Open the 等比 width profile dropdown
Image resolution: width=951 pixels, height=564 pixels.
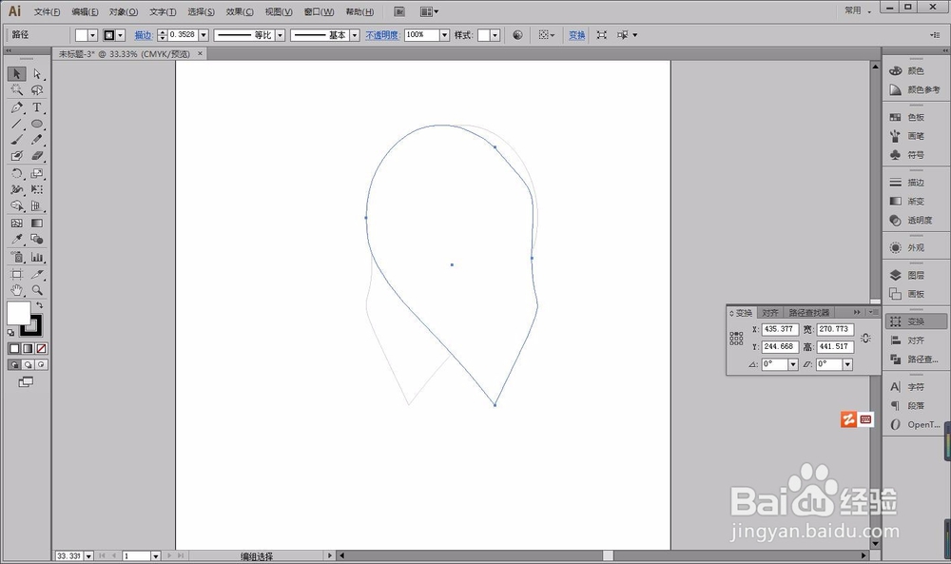281,35
